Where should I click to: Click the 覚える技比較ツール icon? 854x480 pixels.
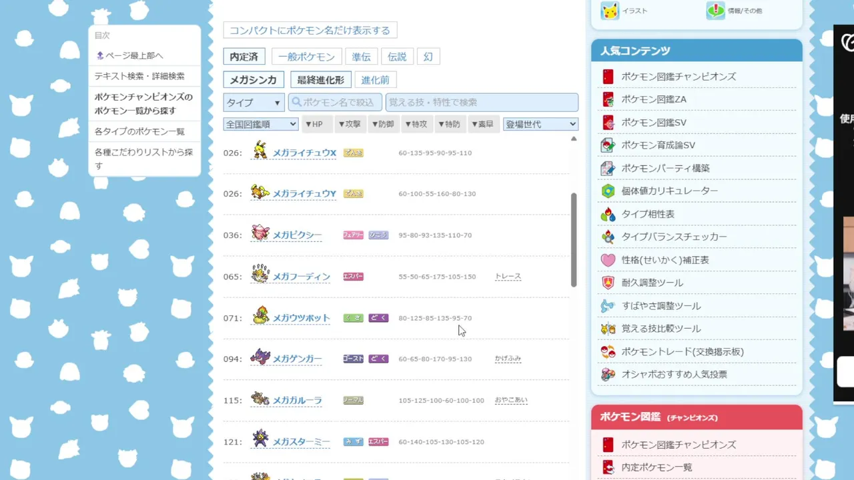[x=608, y=329]
